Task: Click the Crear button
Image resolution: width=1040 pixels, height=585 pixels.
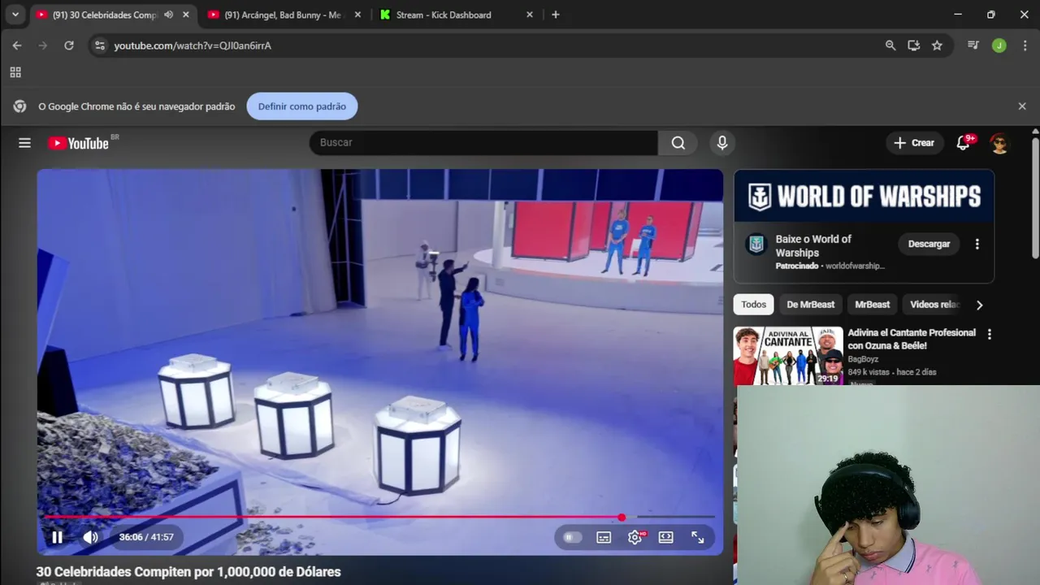Action: point(915,143)
